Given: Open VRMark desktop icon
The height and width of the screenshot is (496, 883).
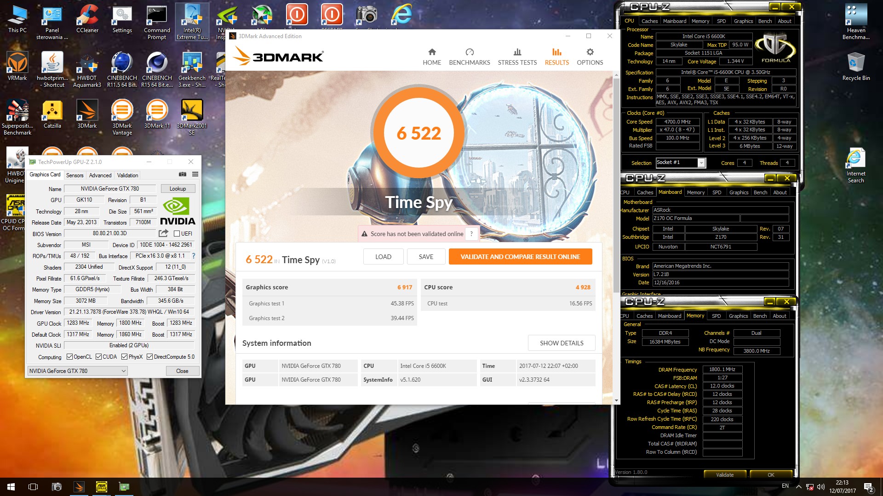Looking at the screenshot, I should click(x=17, y=67).
